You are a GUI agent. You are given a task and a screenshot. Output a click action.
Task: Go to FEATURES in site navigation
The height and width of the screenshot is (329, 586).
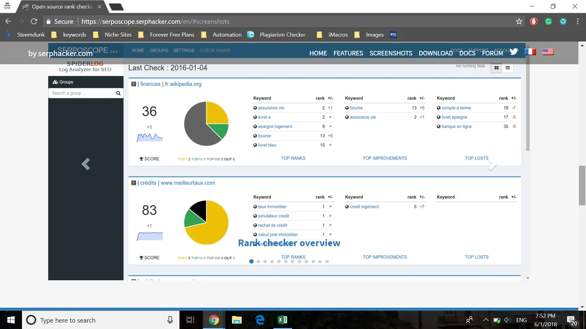pyautogui.click(x=348, y=53)
